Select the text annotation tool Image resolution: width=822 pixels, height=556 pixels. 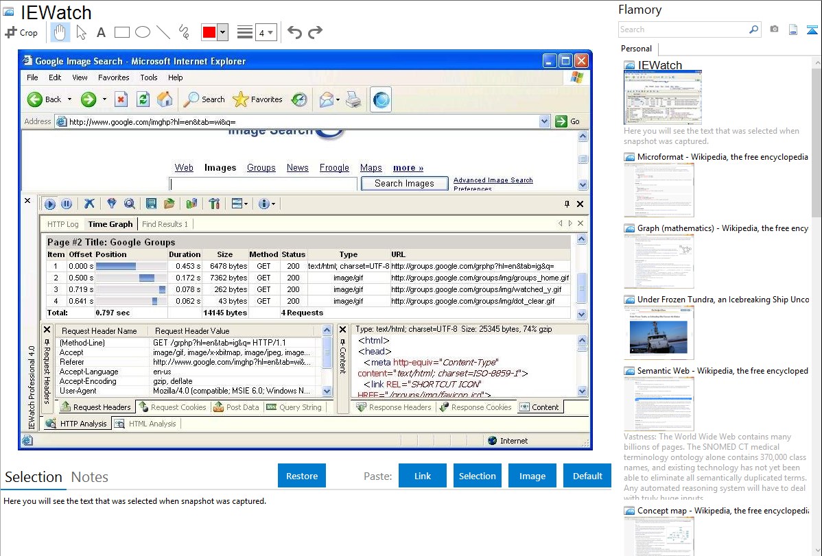click(x=101, y=32)
